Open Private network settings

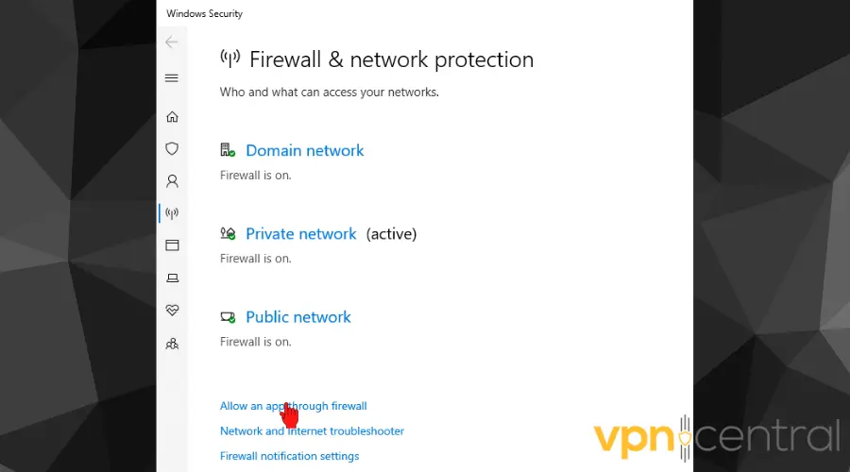[300, 234]
